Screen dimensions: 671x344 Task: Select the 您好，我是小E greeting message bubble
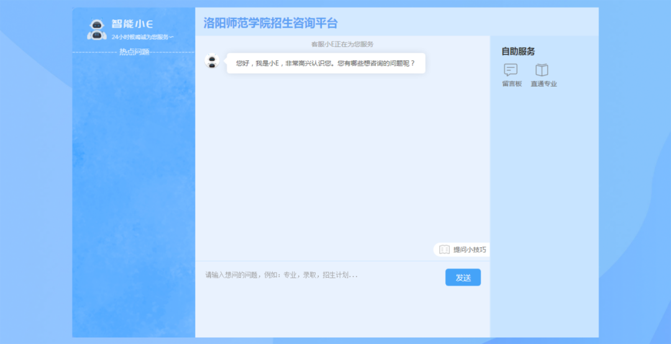326,63
